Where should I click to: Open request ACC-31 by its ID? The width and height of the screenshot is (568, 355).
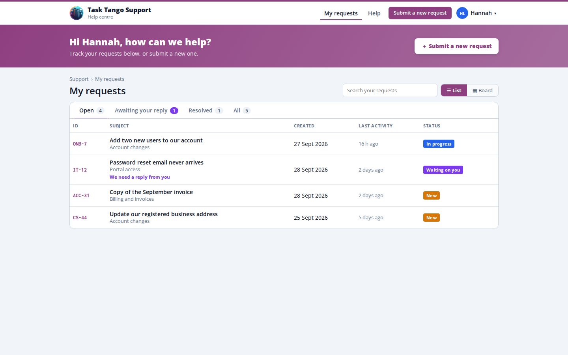click(81, 196)
